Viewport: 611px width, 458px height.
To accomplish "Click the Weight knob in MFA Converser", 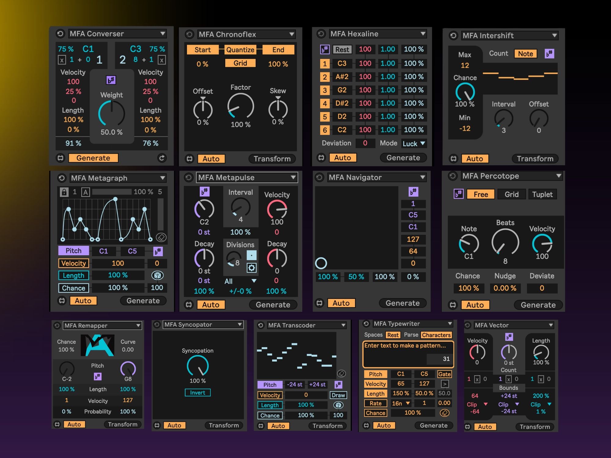I will (x=112, y=113).
